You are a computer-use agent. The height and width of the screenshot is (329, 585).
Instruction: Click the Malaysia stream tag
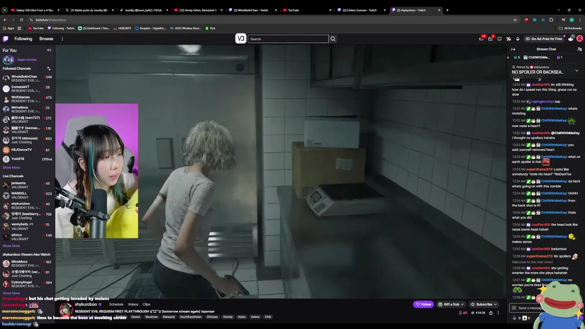(x=169, y=317)
